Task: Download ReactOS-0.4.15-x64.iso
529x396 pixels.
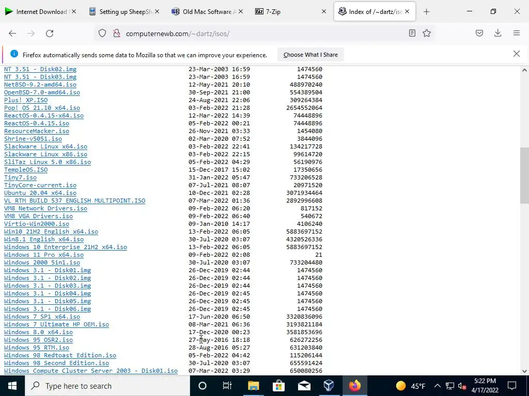Action: pyautogui.click(x=44, y=115)
